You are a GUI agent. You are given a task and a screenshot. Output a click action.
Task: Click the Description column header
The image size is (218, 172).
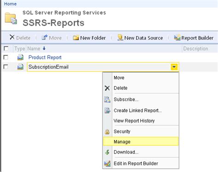tap(196, 48)
